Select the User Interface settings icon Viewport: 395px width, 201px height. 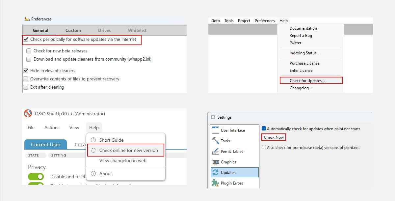216,130
